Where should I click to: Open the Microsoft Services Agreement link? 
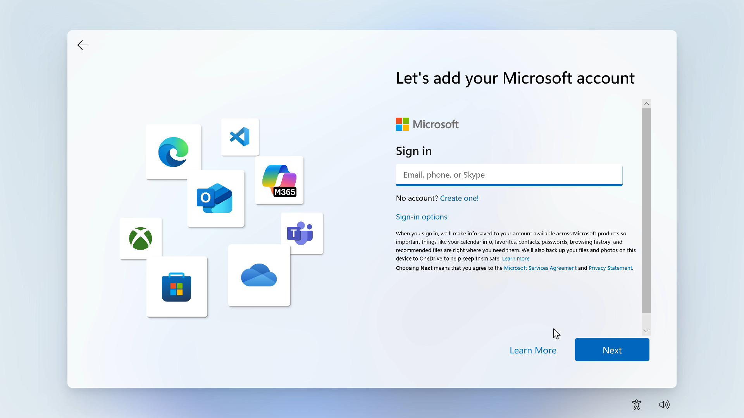click(540, 268)
